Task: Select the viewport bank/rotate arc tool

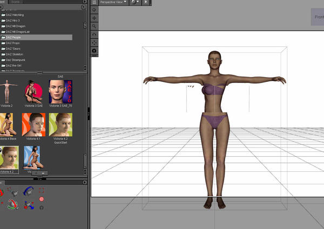Action: point(94,34)
